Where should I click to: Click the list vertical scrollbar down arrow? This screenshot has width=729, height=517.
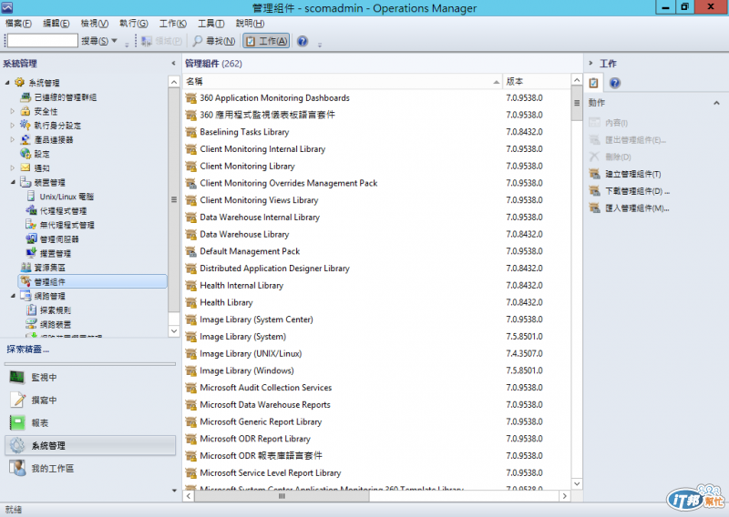[577, 483]
